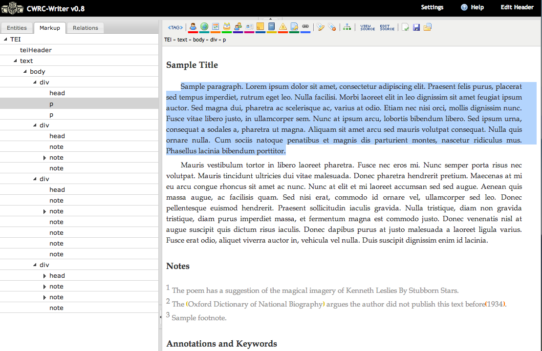Select the Markup tab
Screen dimensions: 542x351
click(49, 28)
